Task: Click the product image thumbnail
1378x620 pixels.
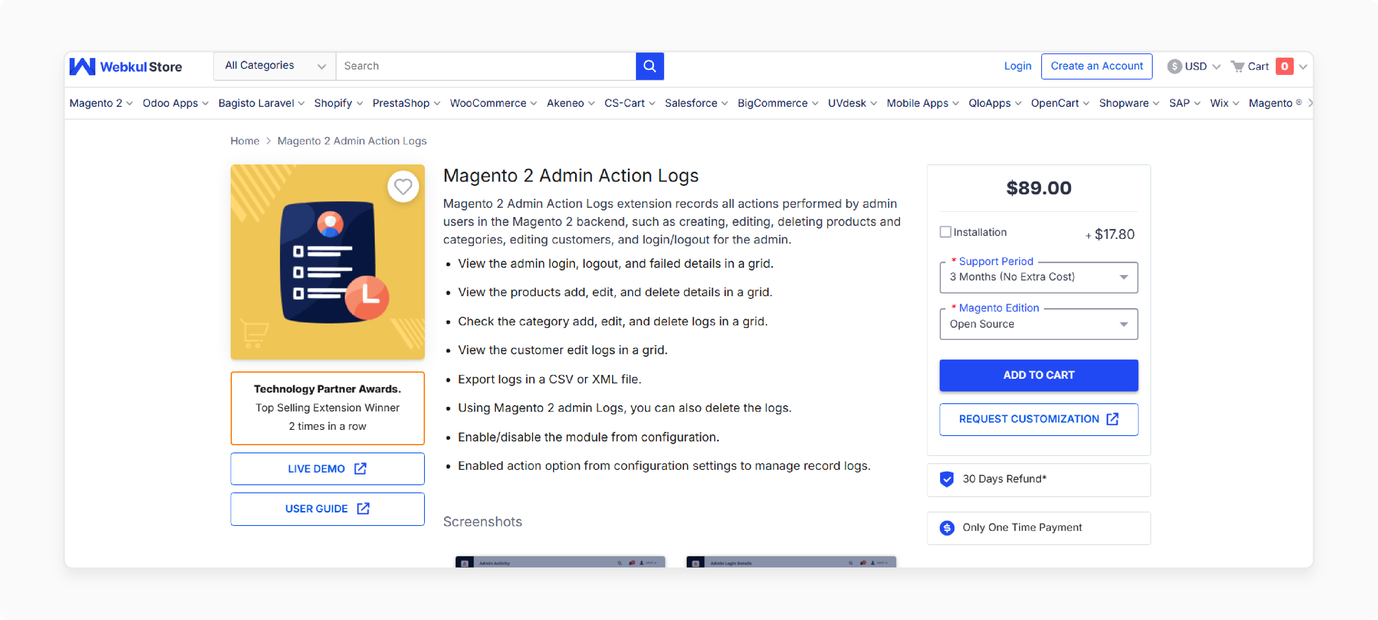Action: (327, 262)
